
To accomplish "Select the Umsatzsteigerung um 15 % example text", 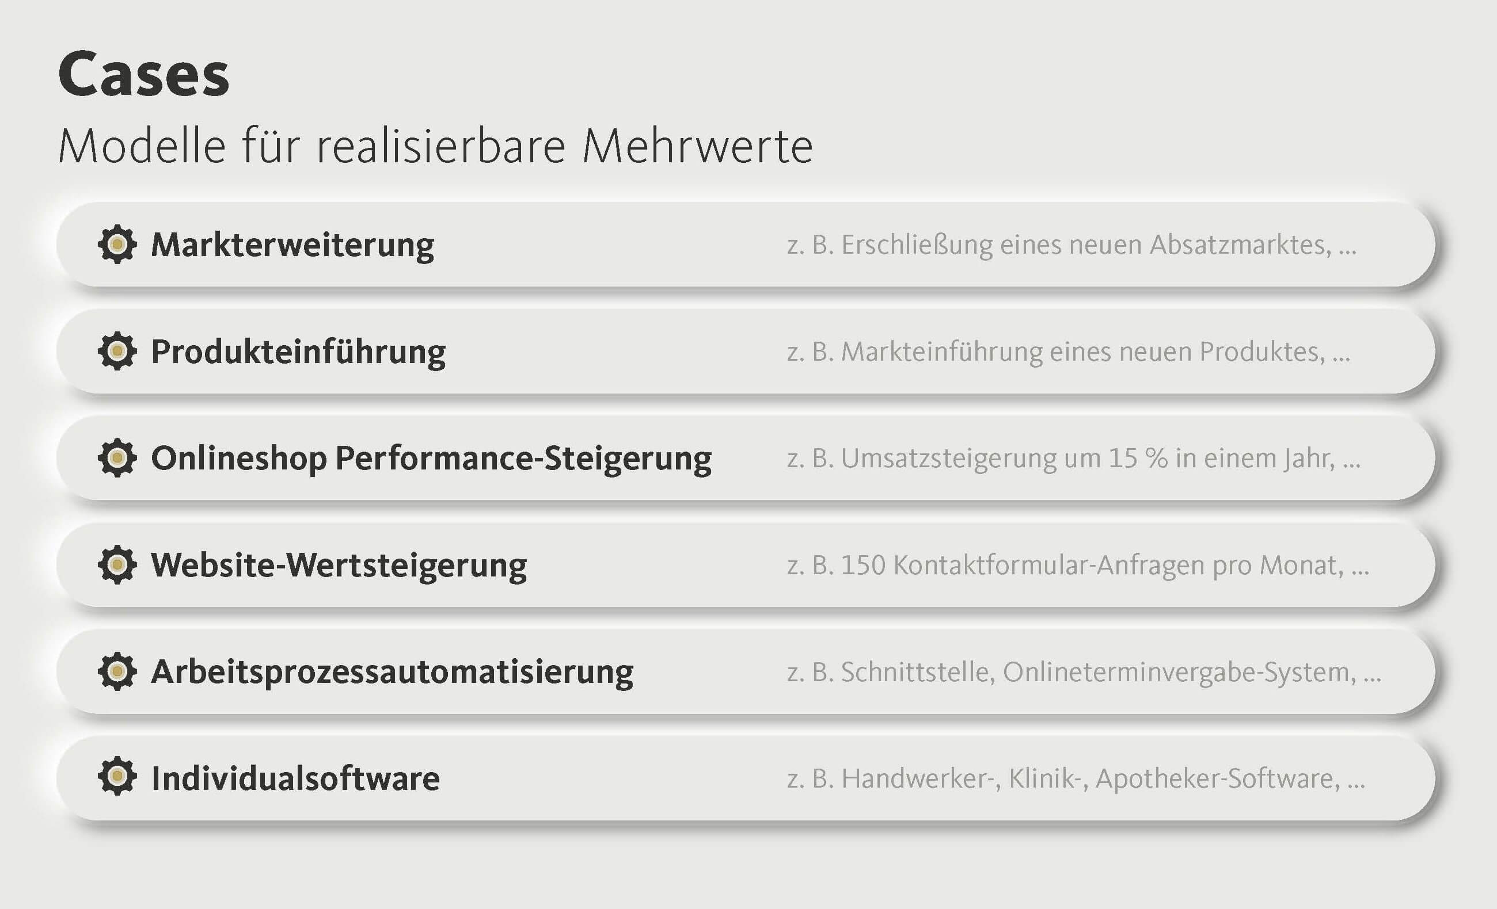I will tap(1073, 459).
